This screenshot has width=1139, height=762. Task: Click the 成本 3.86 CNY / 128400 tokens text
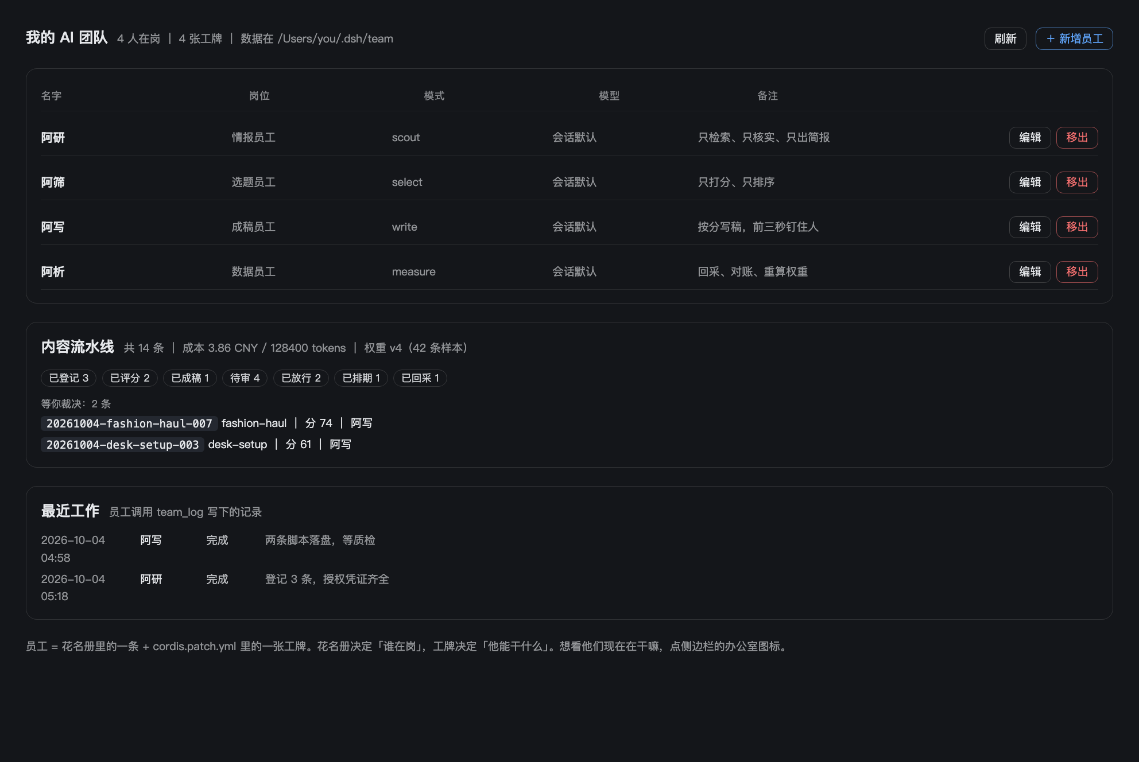pos(264,348)
